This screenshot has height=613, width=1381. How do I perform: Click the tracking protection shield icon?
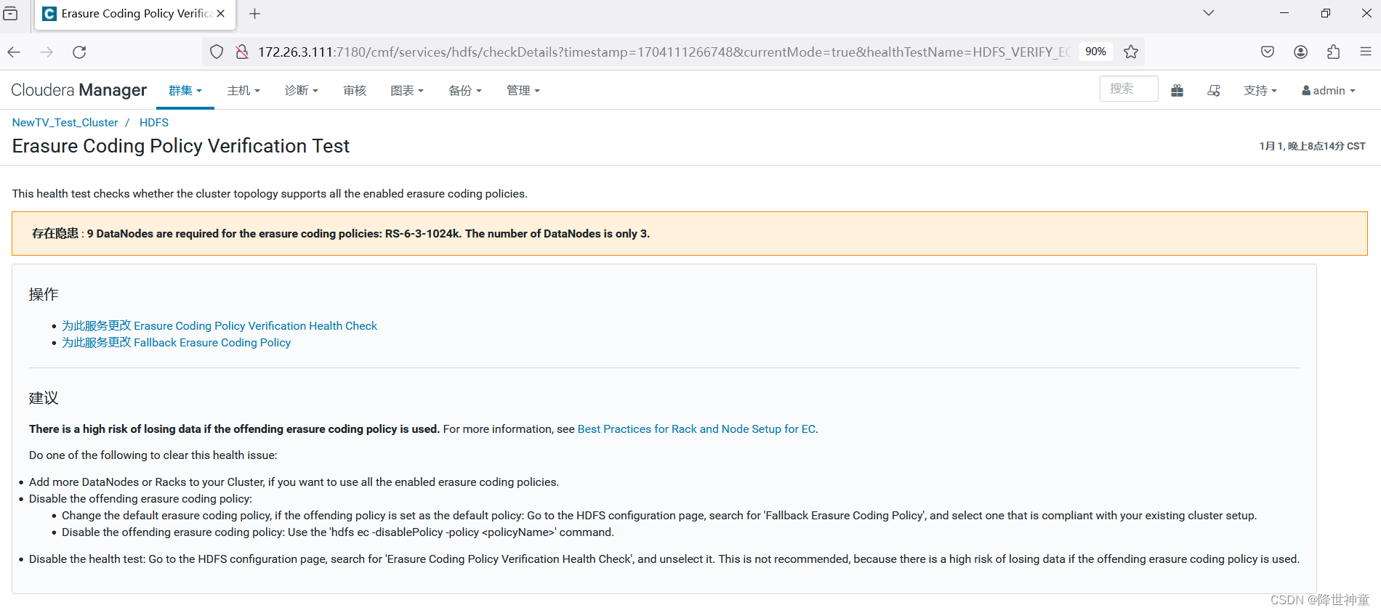217,52
